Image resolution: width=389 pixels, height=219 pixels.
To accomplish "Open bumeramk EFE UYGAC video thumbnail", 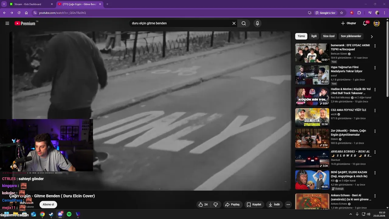I will pyautogui.click(x=312, y=53).
